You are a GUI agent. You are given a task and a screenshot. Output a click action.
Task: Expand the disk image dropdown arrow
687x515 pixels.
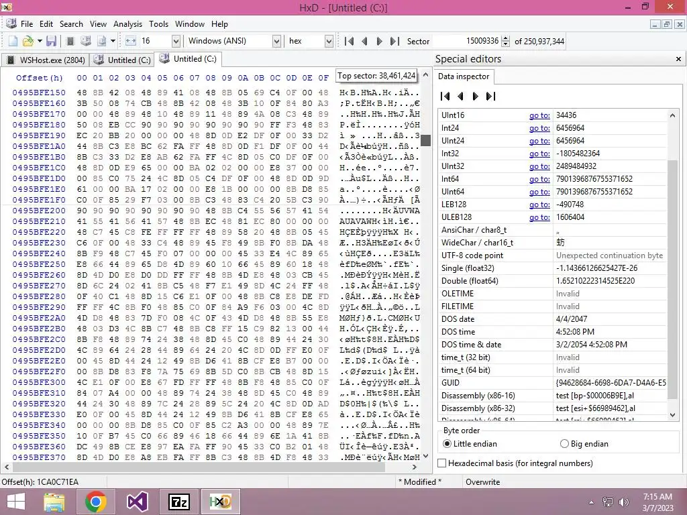[113, 41]
